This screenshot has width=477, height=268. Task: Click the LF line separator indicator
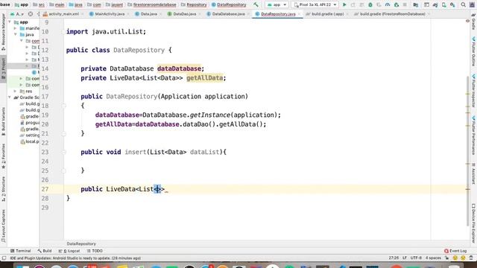click(x=405, y=258)
